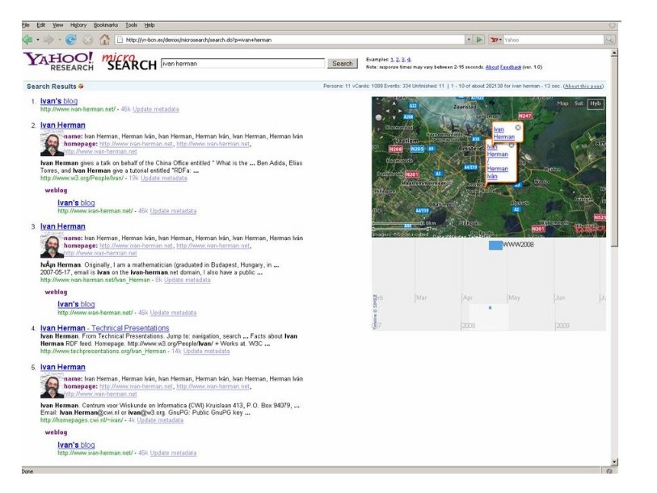
Task: Click the browser address bar URL
Action: tap(291, 40)
